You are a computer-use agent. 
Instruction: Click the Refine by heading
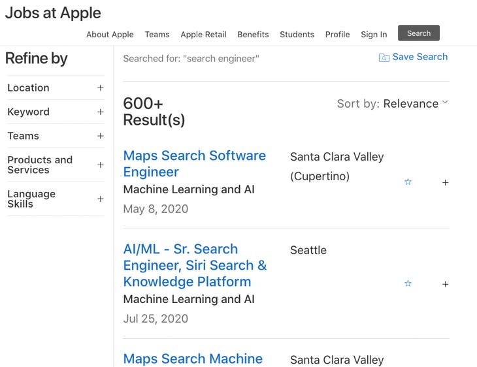point(37,58)
